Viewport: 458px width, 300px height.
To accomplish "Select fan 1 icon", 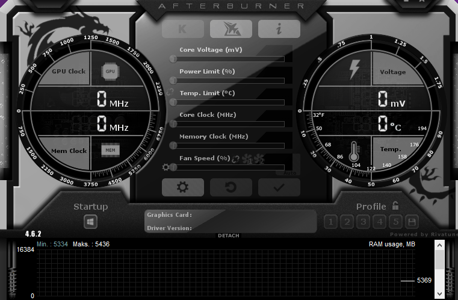I will 247,159.
